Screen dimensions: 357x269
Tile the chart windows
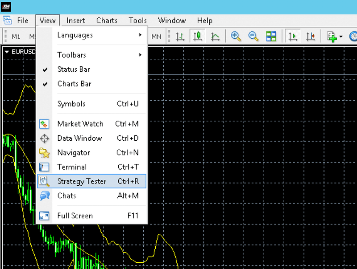pos(271,36)
